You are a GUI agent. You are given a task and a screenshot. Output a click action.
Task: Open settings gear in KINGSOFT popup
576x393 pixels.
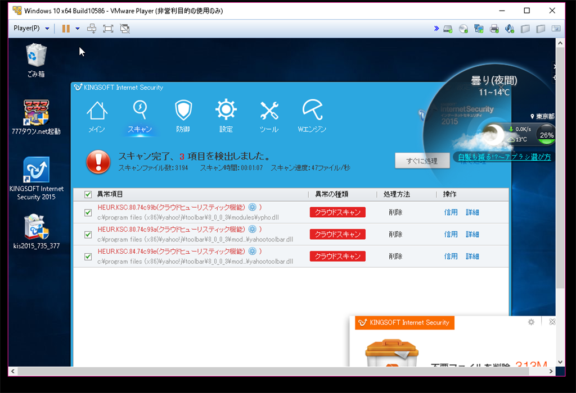click(x=531, y=322)
